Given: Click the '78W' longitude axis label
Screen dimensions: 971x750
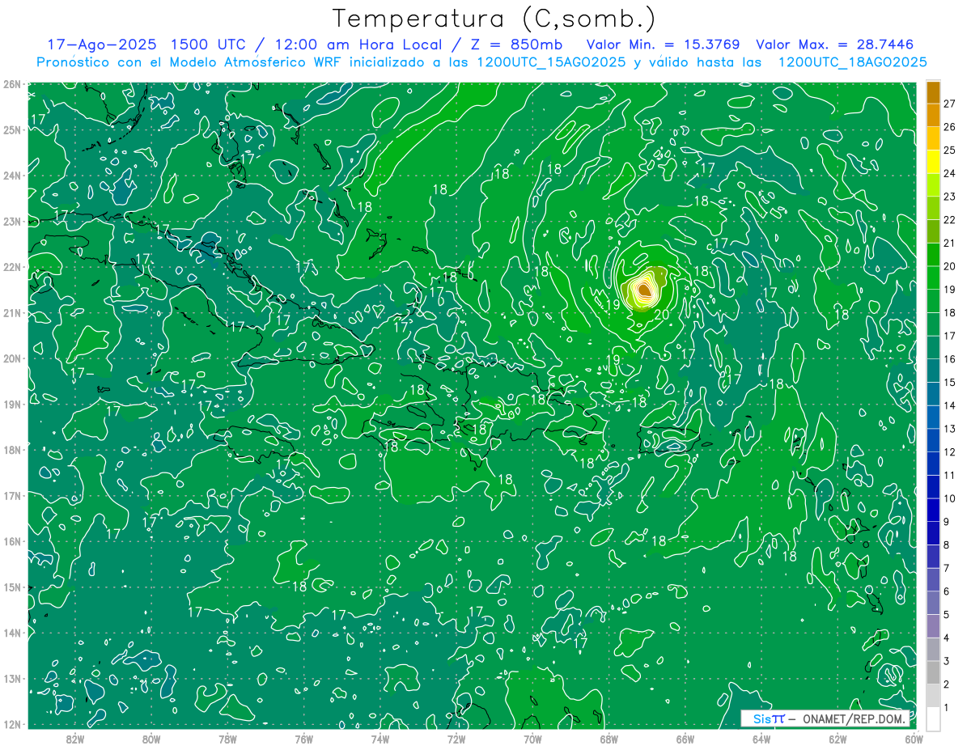Looking at the screenshot, I should point(227,738).
